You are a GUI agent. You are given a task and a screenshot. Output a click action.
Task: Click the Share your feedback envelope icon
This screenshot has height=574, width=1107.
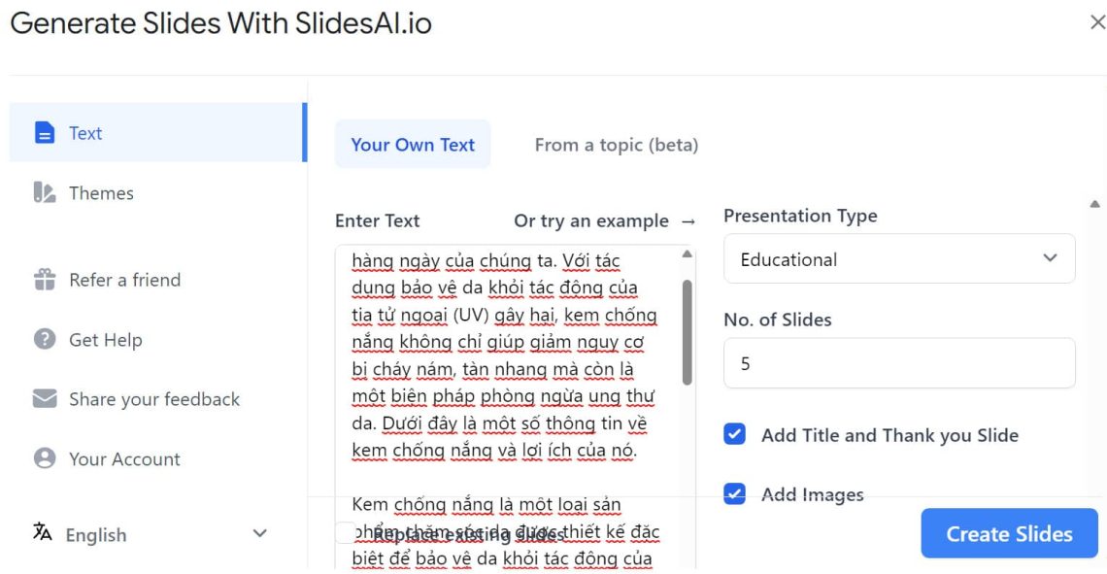point(44,399)
